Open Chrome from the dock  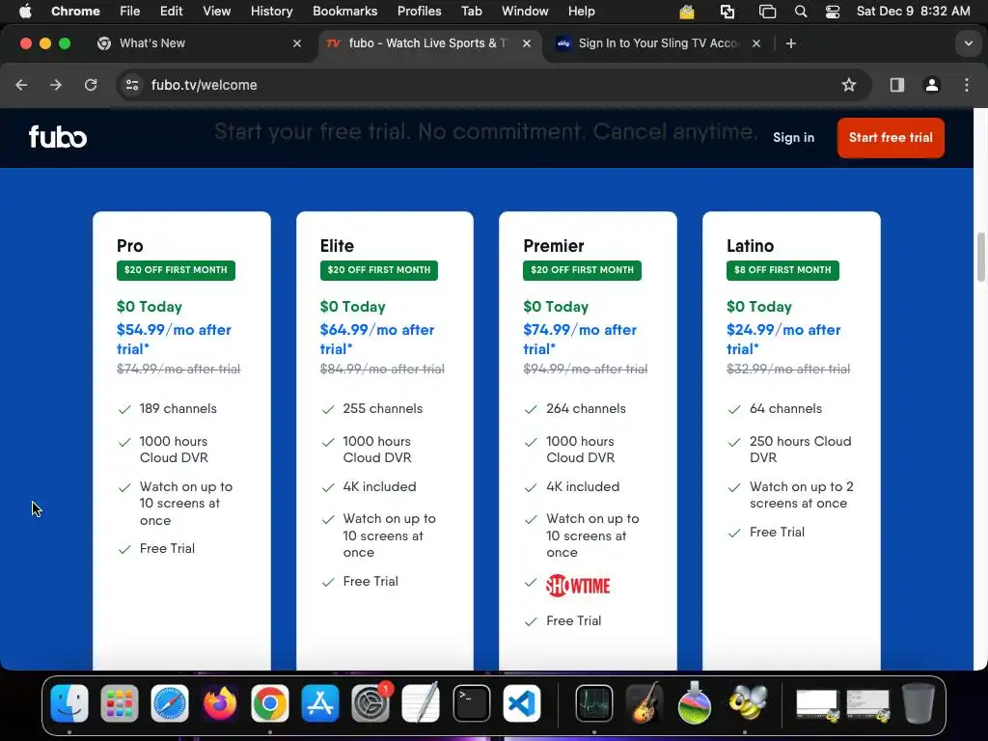point(270,703)
